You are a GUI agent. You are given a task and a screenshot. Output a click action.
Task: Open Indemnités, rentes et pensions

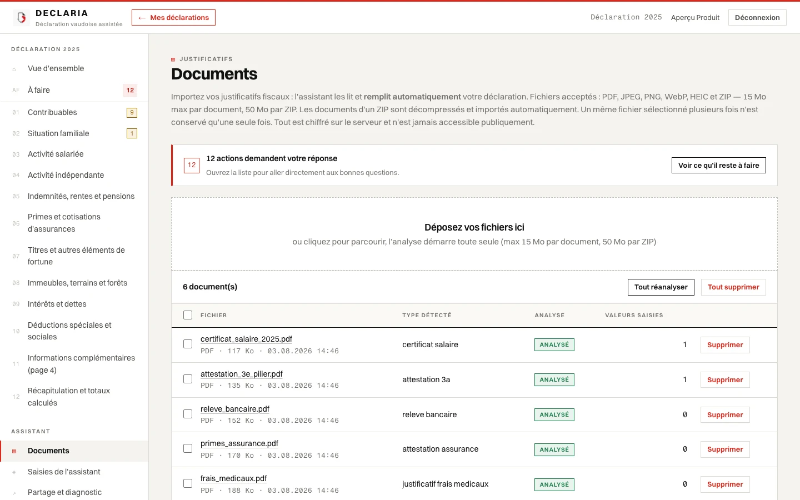tap(74, 196)
